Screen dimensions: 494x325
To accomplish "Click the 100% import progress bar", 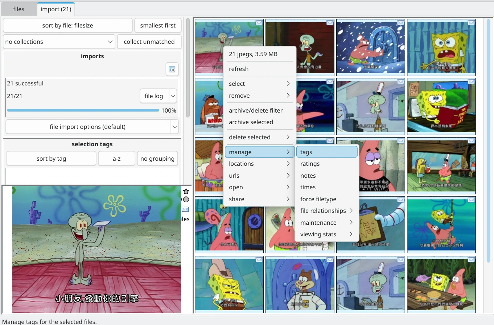I will pos(83,110).
